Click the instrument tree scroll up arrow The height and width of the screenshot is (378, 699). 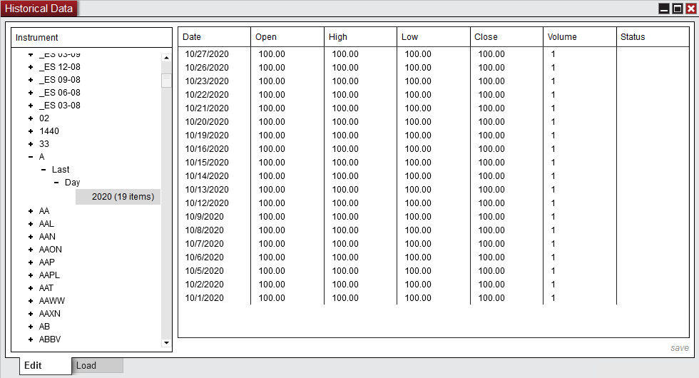166,58
